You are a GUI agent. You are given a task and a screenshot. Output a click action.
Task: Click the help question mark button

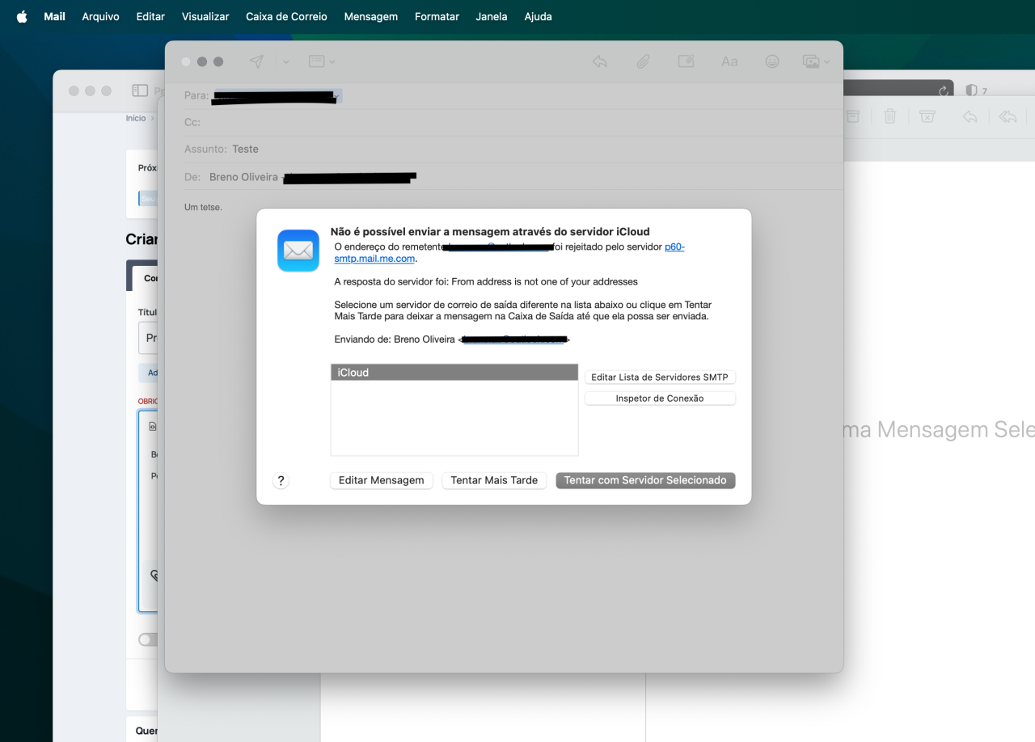pyautogui.click(x=281, y=480)
